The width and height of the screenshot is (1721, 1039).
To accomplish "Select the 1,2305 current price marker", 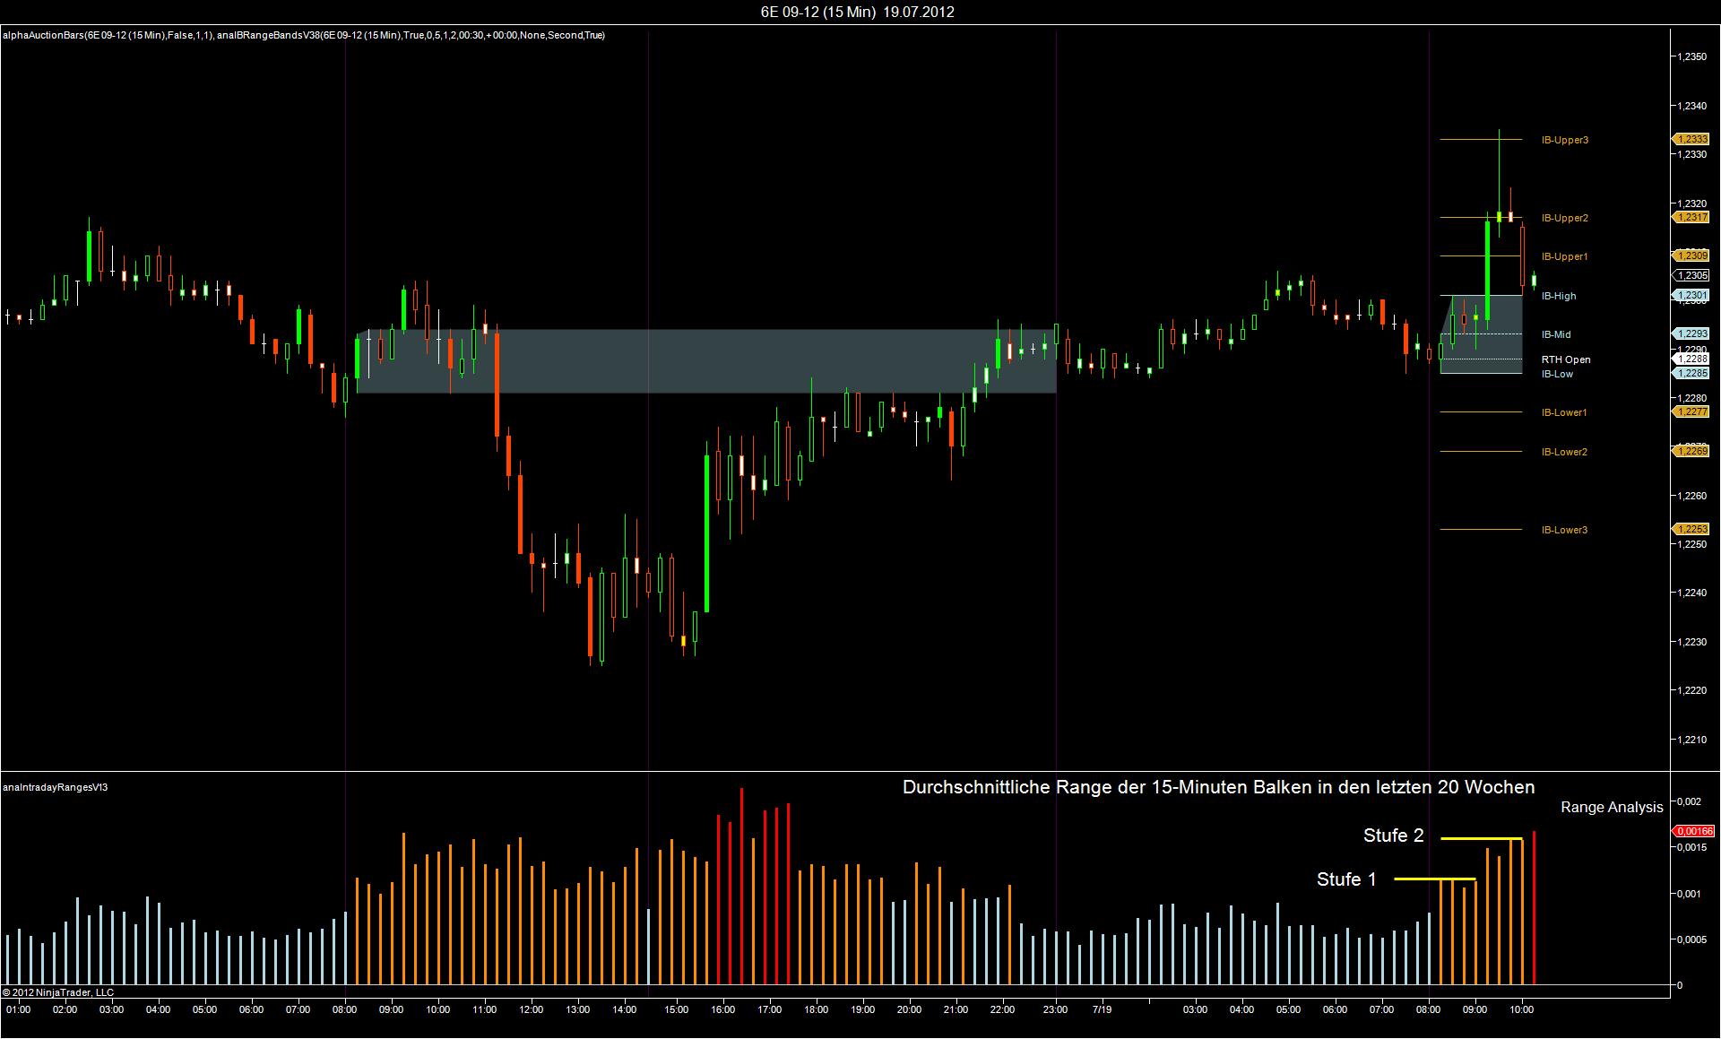I will tap(1691, 275).
